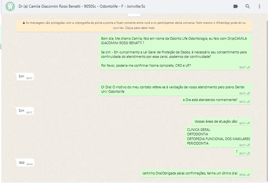Click 'Por favor, poderia me confirmar Nome completo' line

146,65
